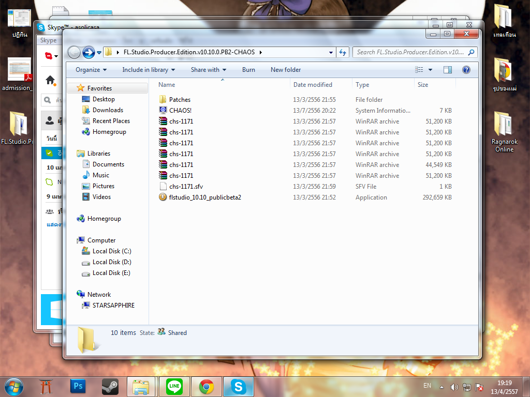530x397 pixels.
Task: Click FL.Studio.Producer.Edition path segment in address bar
Action: [x=189, y=52]
